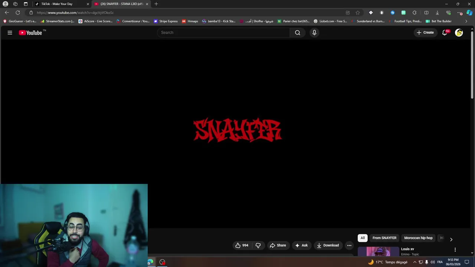The width and height of the screenshot is (475, 267).
Task: Select the SNAYFER - STANA L3ID tab
Action: [x=122, y=4]
